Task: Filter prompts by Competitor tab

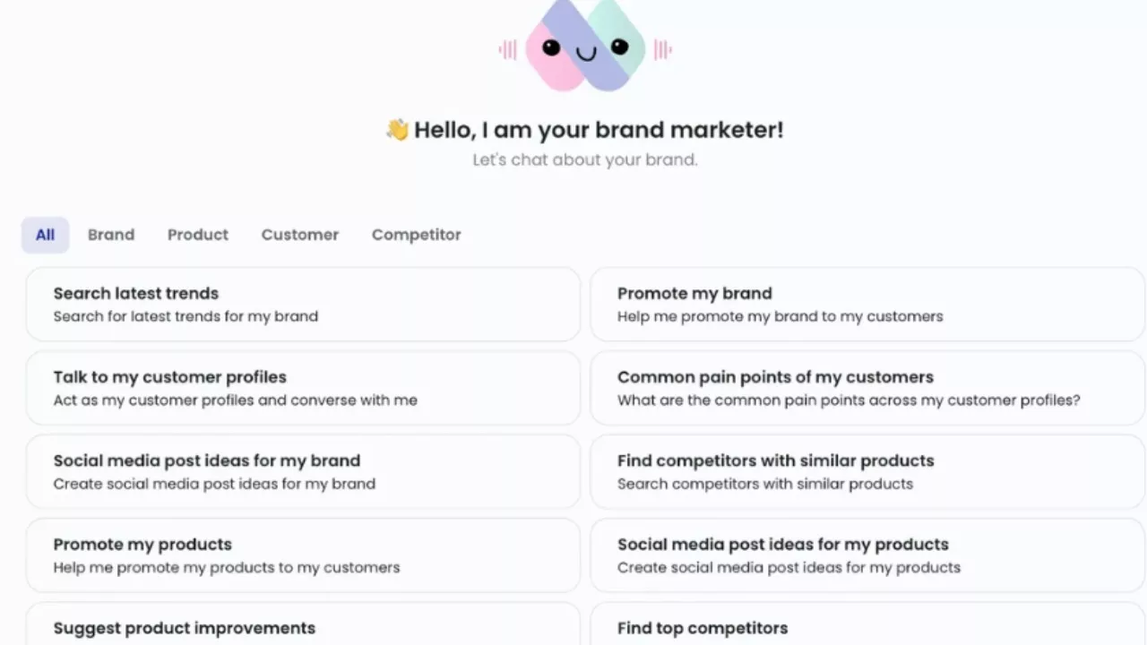Action: click(x=416, y=235)
